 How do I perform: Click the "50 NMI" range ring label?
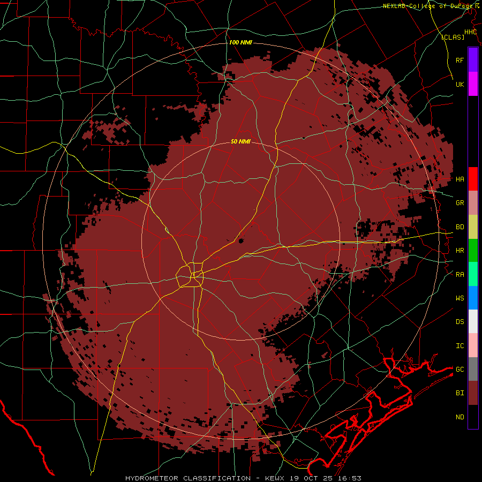(240, 141)
